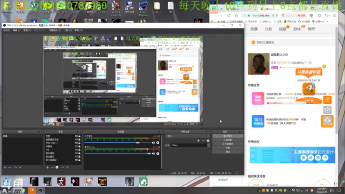Toggle lock on 图像 source

(79, 136)
